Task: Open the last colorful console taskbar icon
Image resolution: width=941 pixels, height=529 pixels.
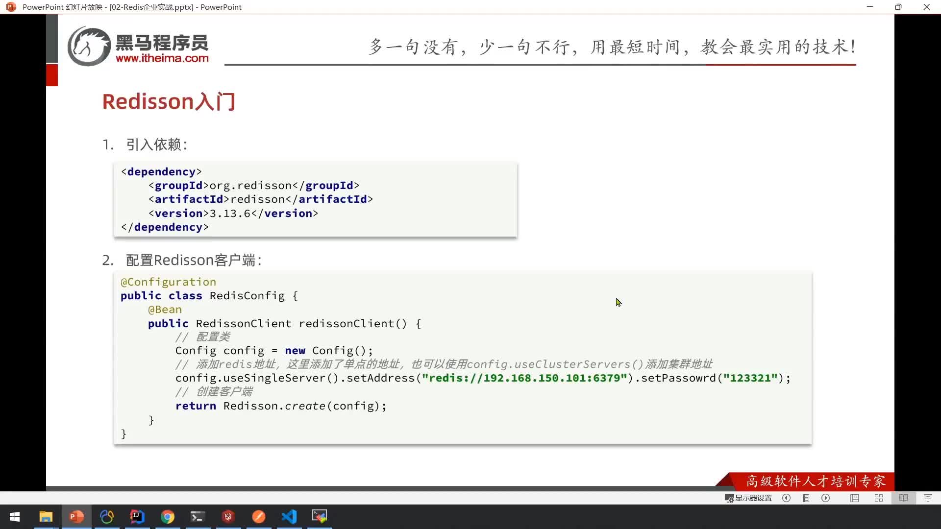Action: click(320, 517)
